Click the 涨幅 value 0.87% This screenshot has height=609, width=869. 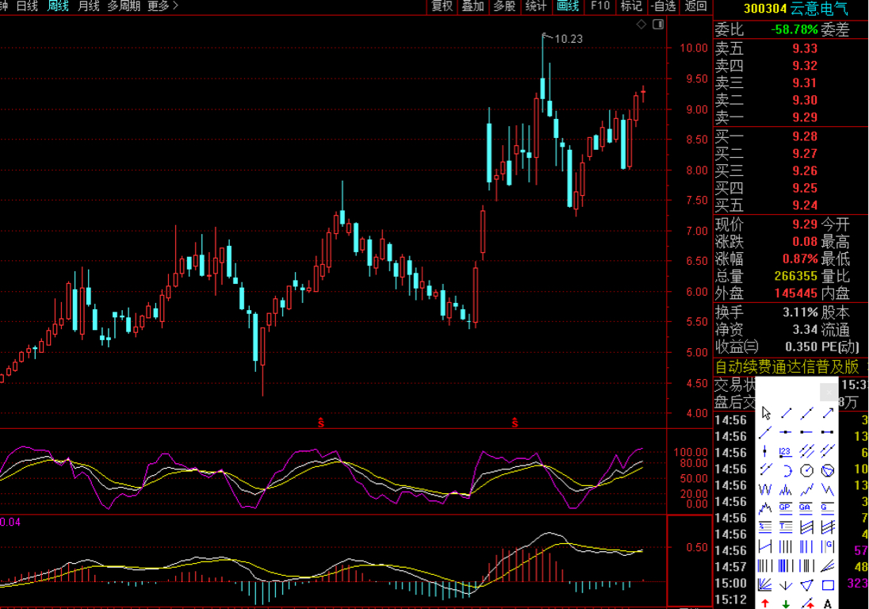click(x=800, y=259)
